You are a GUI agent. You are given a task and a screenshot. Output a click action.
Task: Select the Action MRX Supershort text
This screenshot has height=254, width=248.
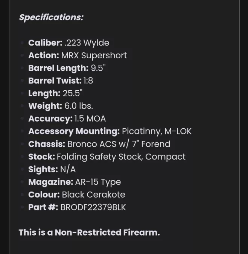click(78, 56)
